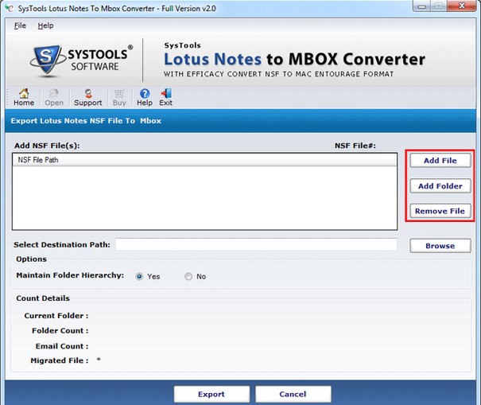This screenshot has height=405, width=481.
Task: Click the Remove File button
Action: pyautogui.click(x=440, y=211)
